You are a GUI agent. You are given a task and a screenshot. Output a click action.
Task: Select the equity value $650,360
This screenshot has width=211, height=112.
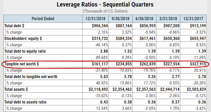(171, 38)
